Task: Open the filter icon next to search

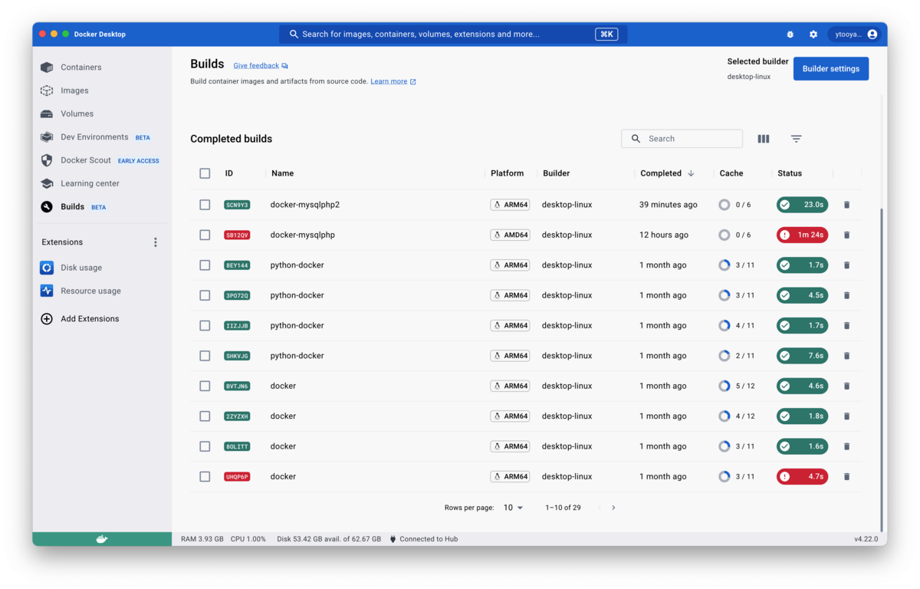Action: click(x=796, y=139)
